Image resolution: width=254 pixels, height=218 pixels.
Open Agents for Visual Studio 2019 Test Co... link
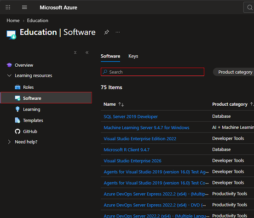[x=156, y=183]
